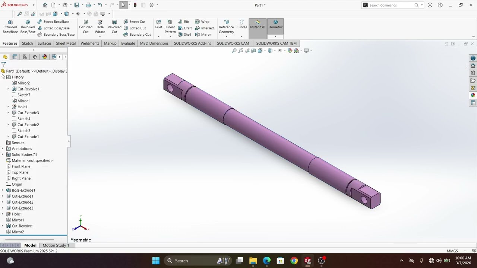Viewport: 477px width, 268px height.
Task: Select the Revolved Boss/Base tool
Action: (x=28, y=27)
